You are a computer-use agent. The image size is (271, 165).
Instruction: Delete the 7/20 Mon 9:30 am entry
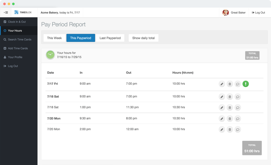pos(230,119)
